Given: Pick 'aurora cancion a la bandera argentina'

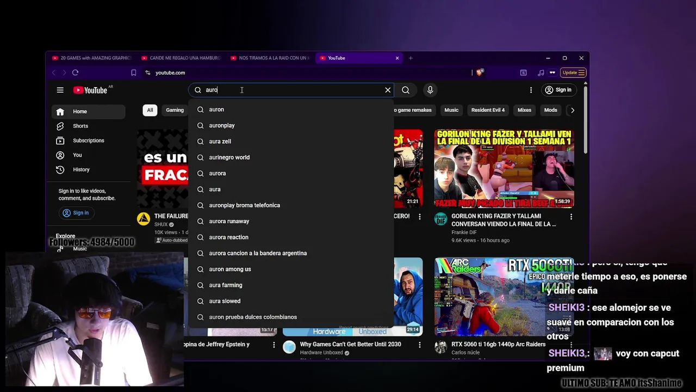Looking at the screenshot, I should tap(291, 253).
